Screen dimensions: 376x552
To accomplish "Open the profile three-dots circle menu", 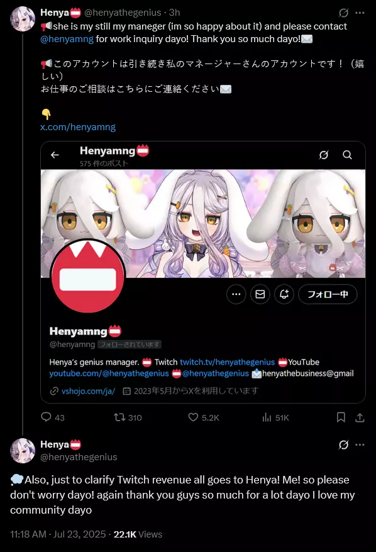I will pyautogui.click(x=236, y=294).
